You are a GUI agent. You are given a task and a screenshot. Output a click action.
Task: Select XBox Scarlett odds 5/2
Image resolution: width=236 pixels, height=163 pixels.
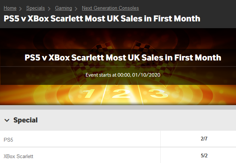204,155
